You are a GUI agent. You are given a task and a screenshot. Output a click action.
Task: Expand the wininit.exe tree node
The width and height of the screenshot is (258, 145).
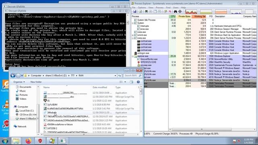pos(133,35)
